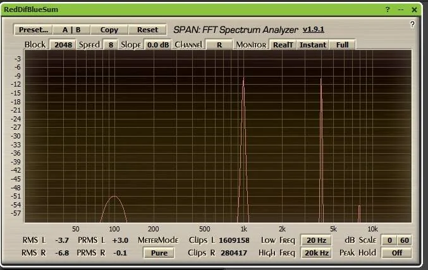428x270 pixels.
Task: Set High Freq 20k Hz field
Action: pos(315,253)
